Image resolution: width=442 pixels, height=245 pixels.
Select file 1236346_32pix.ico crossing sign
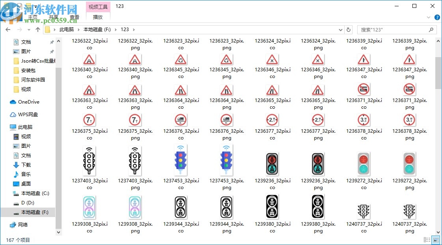[x=272, y=67]
